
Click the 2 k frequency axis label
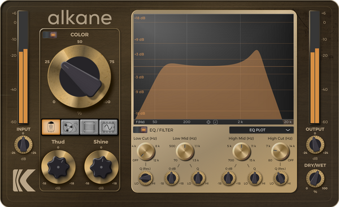(240, 122)
